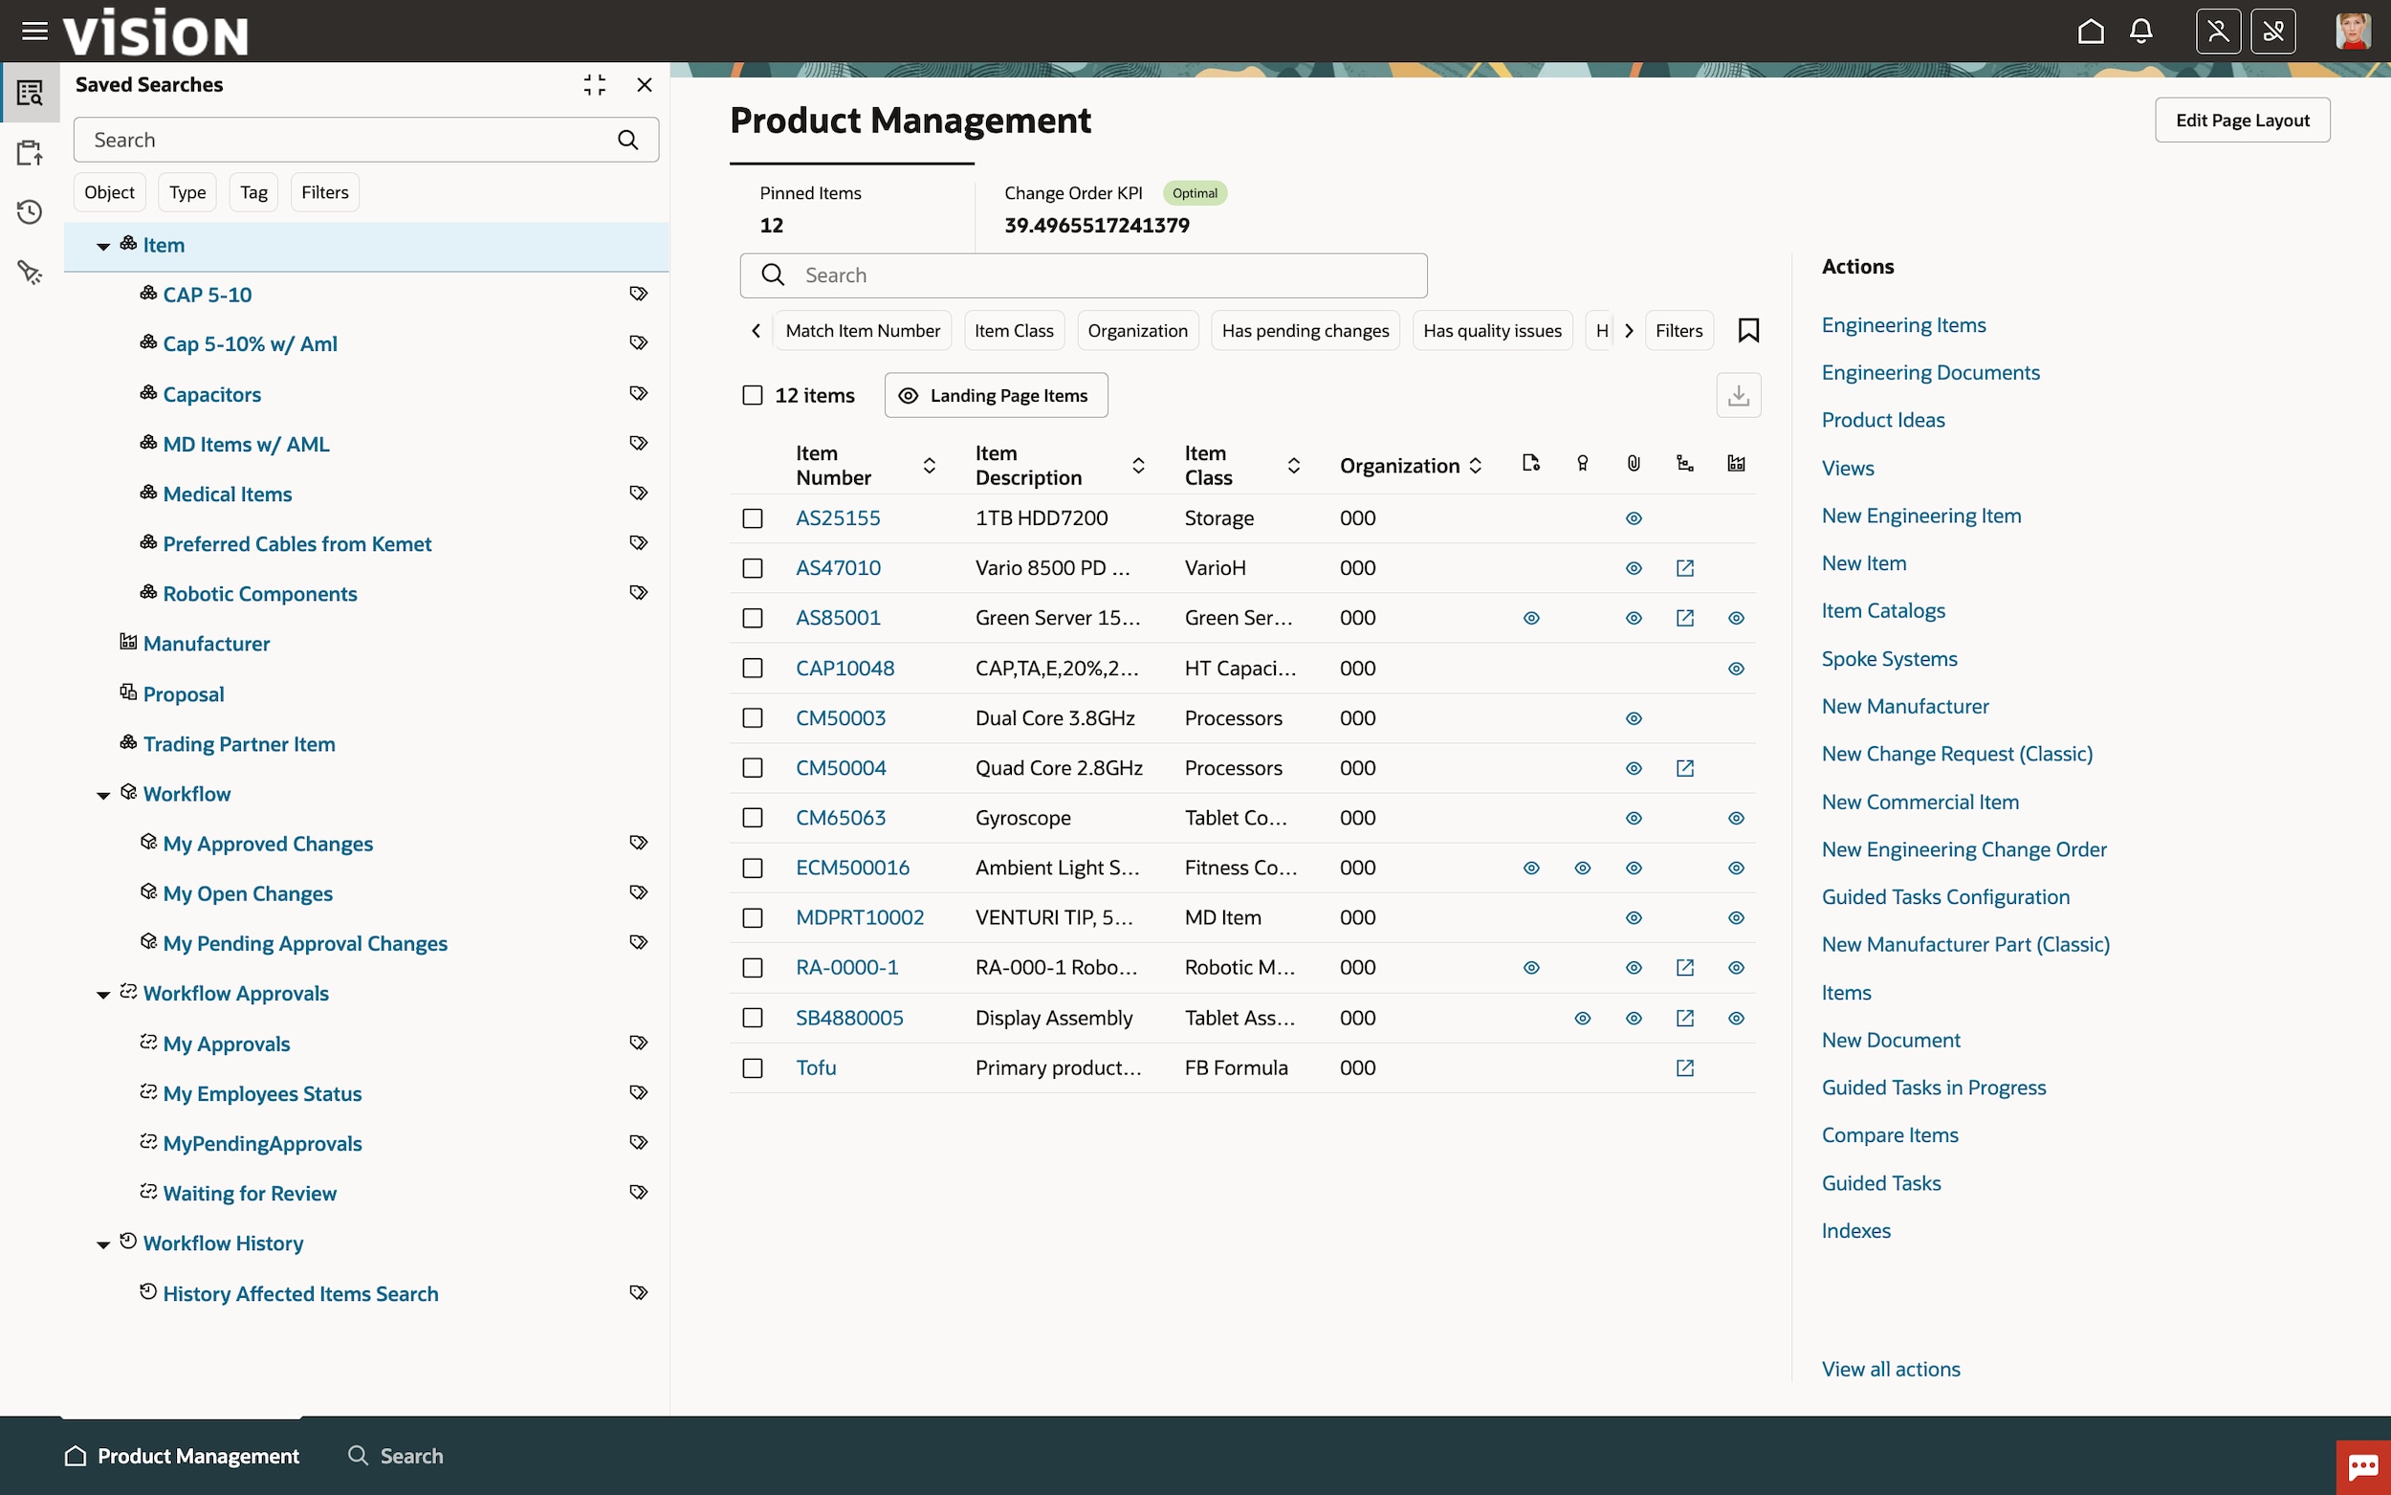
Task: Select all with the 12 items checkbox
Action: 752,395
